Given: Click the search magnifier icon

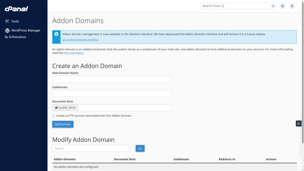Looking at the screenshot, I should [273, 6].
